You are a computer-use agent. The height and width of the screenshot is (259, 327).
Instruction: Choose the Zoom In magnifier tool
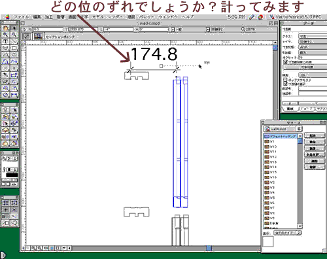point(5,35)
